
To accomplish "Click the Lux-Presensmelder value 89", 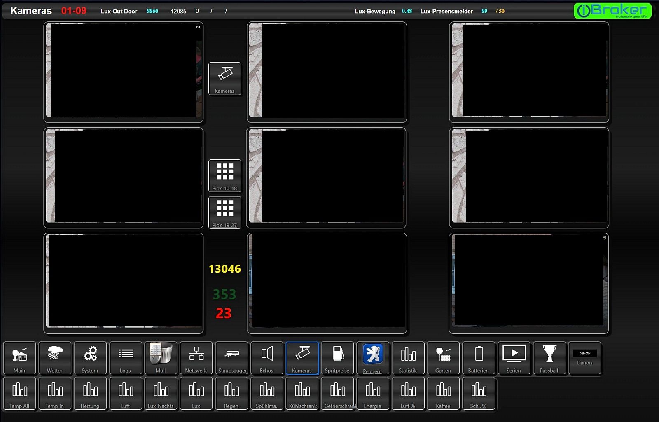I will pos(484,11).
